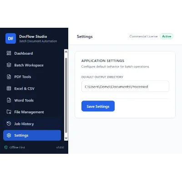
Task: Click the Batch Workspace layers icon
Action: [9, 65]
